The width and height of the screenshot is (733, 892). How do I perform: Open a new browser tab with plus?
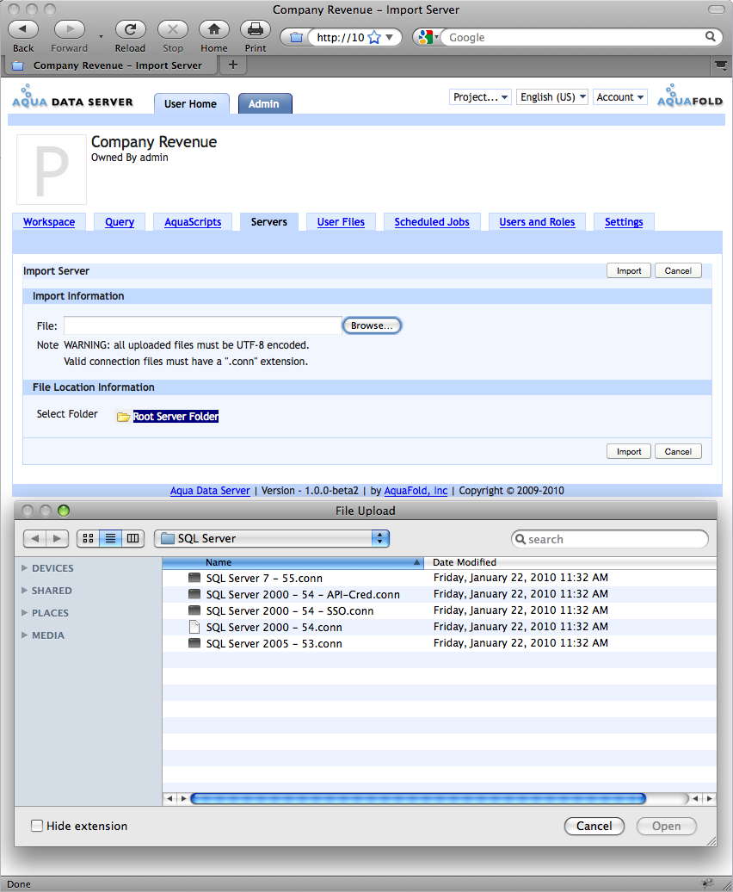233,65
